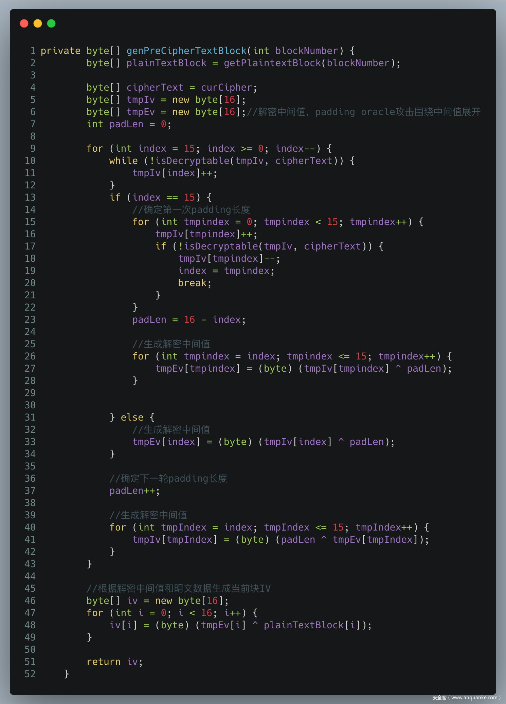Click 'tmpEv[tmpindex]' on line 27
The width and height of the screenshot is (506, 704).
click(x=198, y=369)
